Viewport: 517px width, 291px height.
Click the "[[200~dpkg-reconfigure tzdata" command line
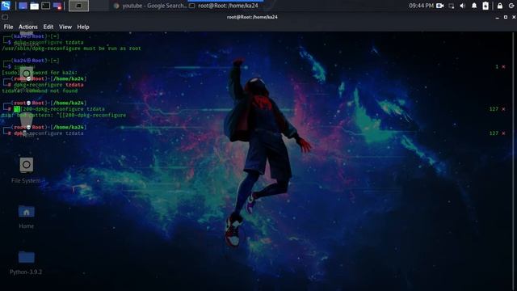point(59,109)
